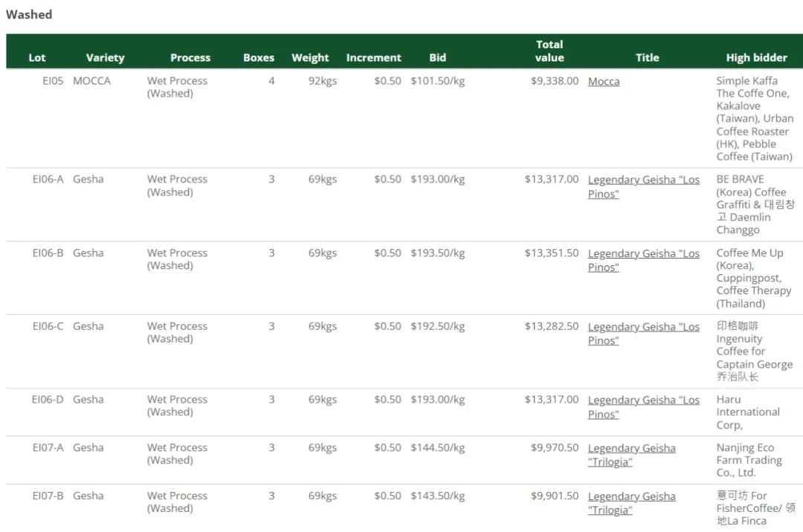Click the $193.00/kg bid in EI06-A row
The image size is (803, 532).
click(x=438, y=179)
